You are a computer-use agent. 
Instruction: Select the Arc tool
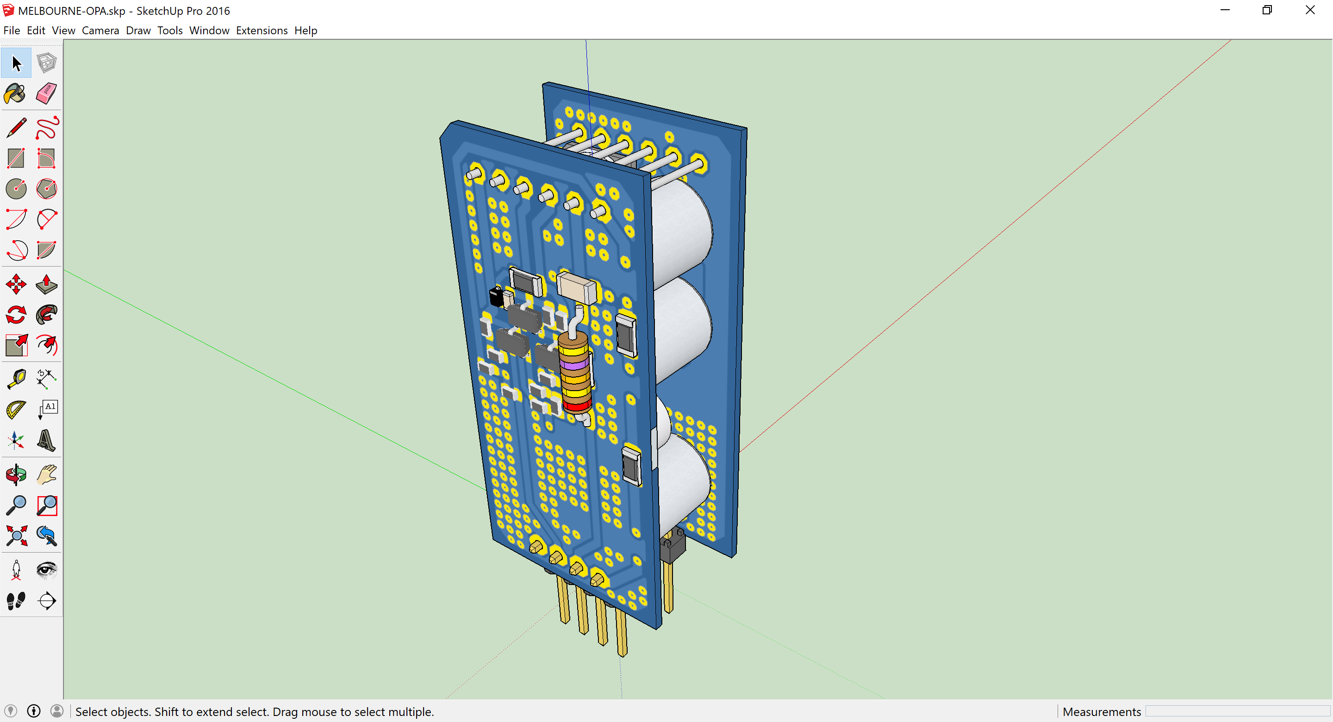click(x=16, y=219)
